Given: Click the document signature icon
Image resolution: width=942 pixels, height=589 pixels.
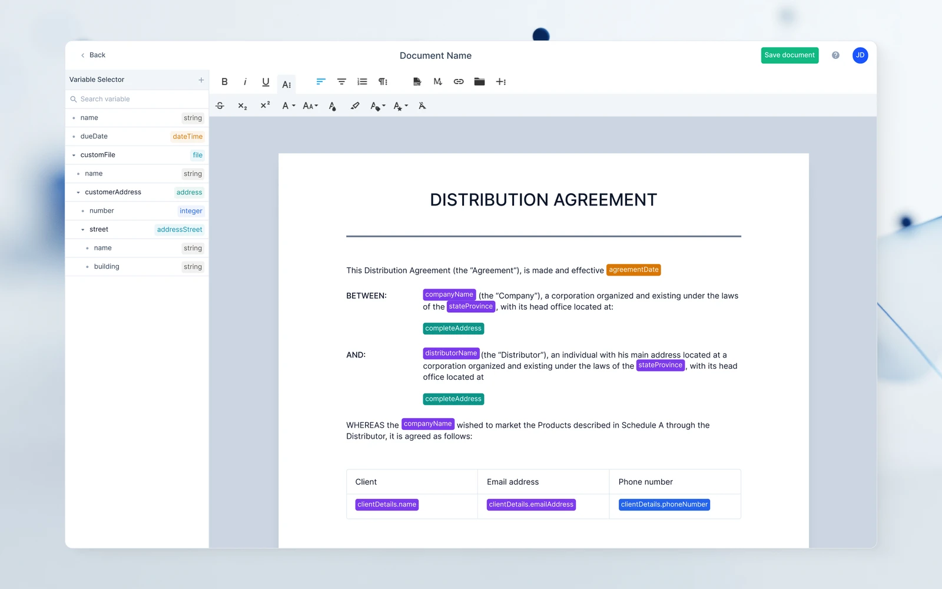Looking at the screenshot, I should 417,82.
